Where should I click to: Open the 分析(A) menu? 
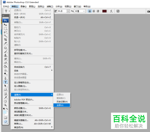point(59,7)
